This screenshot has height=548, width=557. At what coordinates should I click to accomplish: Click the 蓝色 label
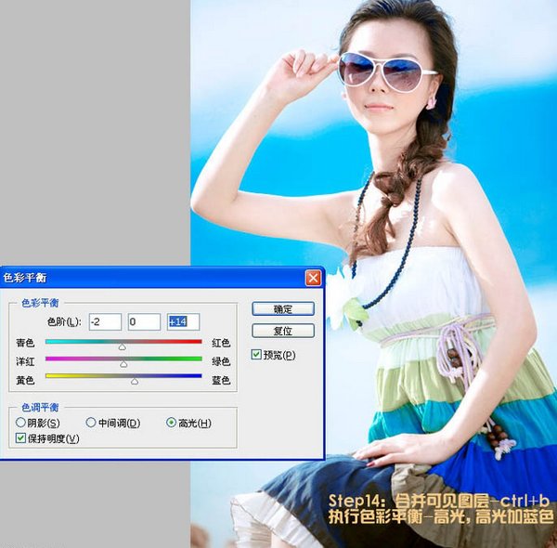pyautogui.click(x=221, y=380)
